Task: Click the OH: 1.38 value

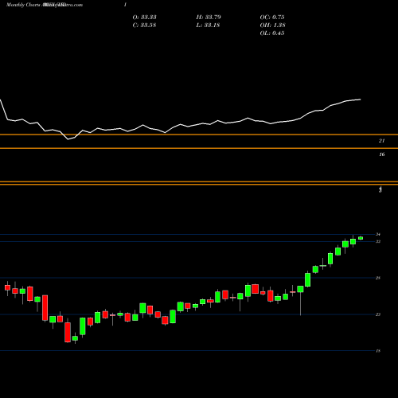Action: (x=272, y=25)
